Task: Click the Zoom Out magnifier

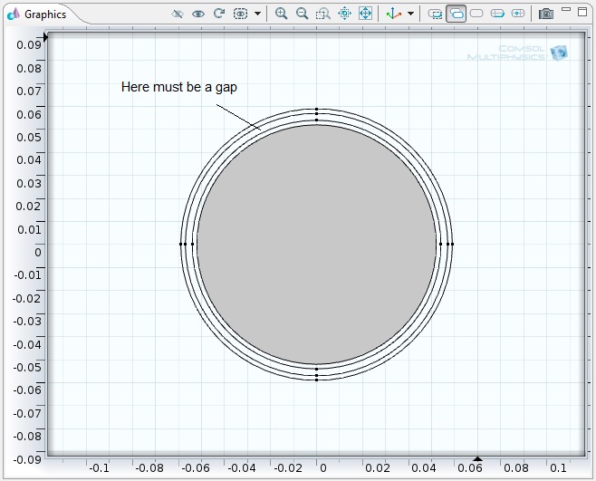Action: tap(302, 14)
